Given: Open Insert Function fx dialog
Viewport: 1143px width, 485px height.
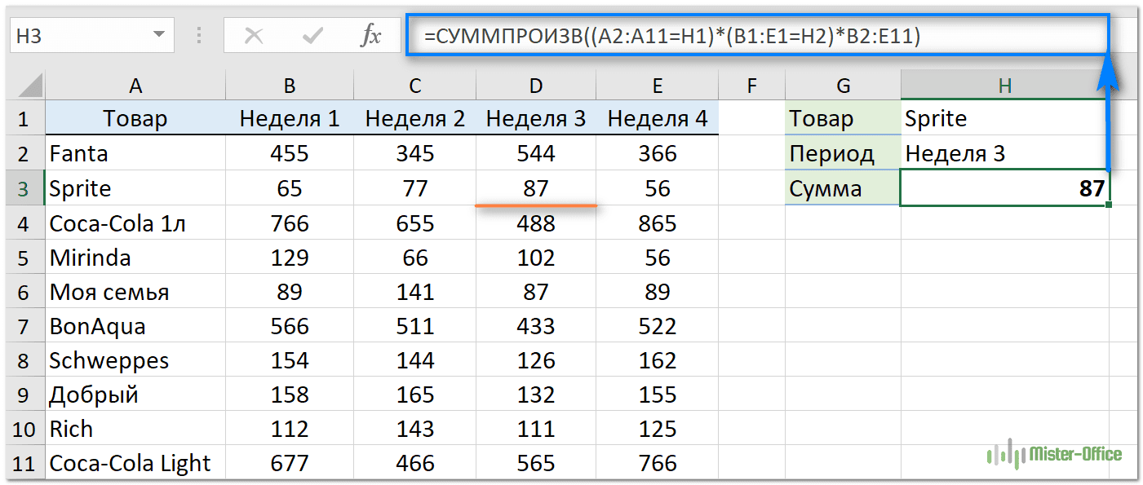Looking at the screenshot, I should pyautogui.click(x=370, y=35).
